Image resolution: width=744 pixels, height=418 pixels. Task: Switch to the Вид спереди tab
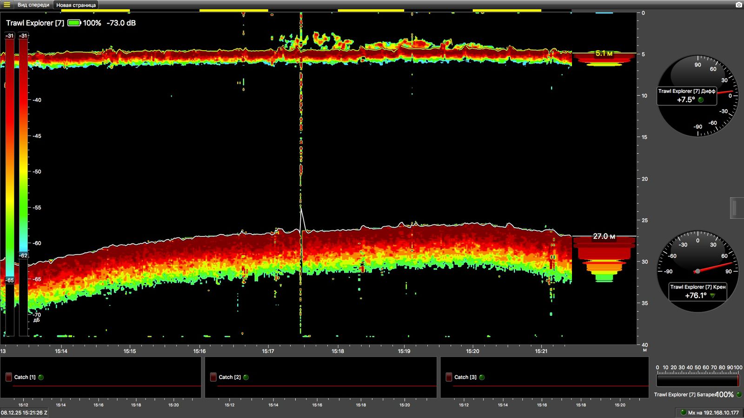click(33, 5)
